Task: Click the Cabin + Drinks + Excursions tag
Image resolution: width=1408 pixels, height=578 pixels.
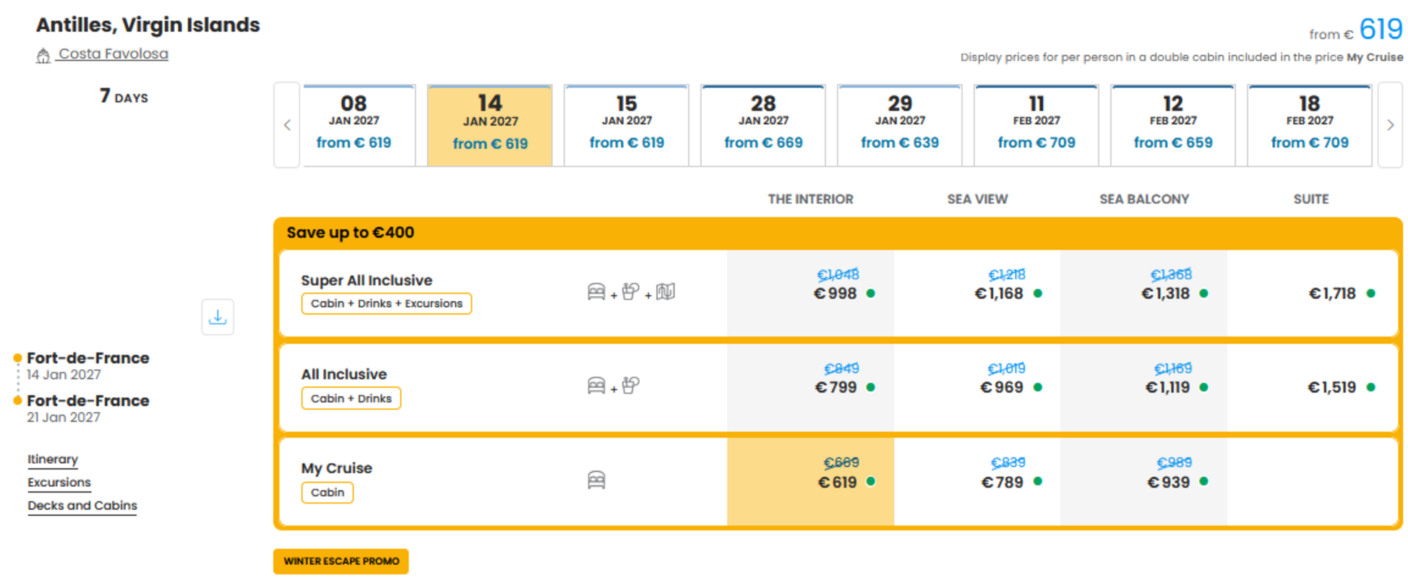Action: coord(387,303)
